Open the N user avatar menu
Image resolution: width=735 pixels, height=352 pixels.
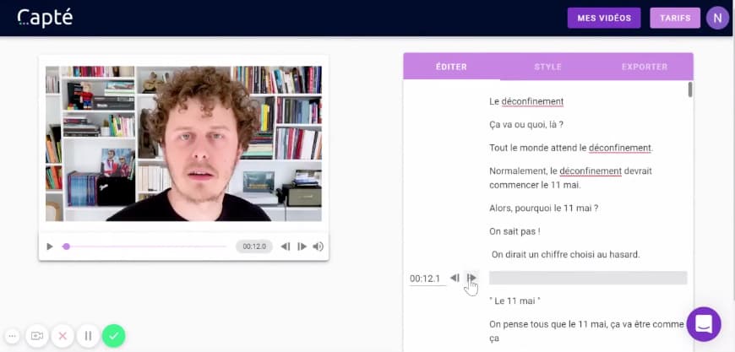point(717,19)
